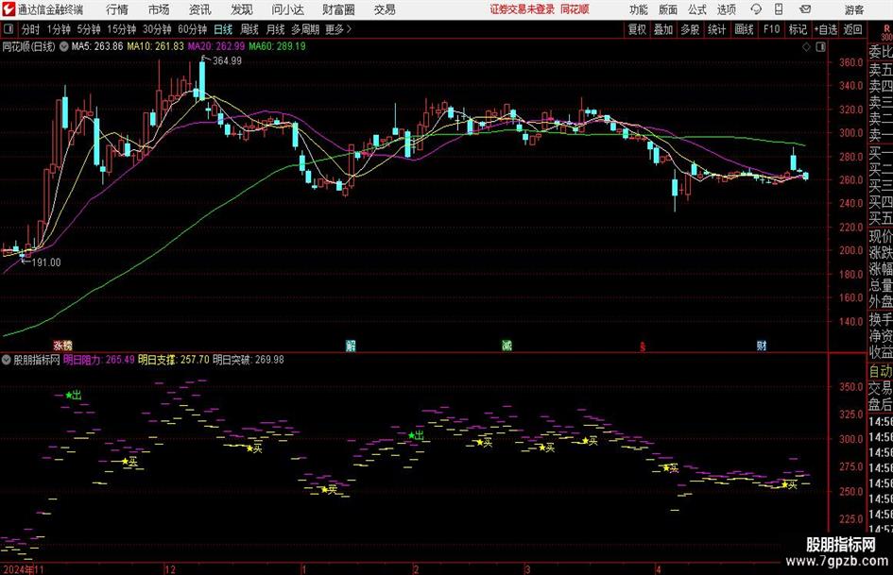Click the red $ event marker
The width and height of the screenshot is (893, 575).
coord(643,346)
